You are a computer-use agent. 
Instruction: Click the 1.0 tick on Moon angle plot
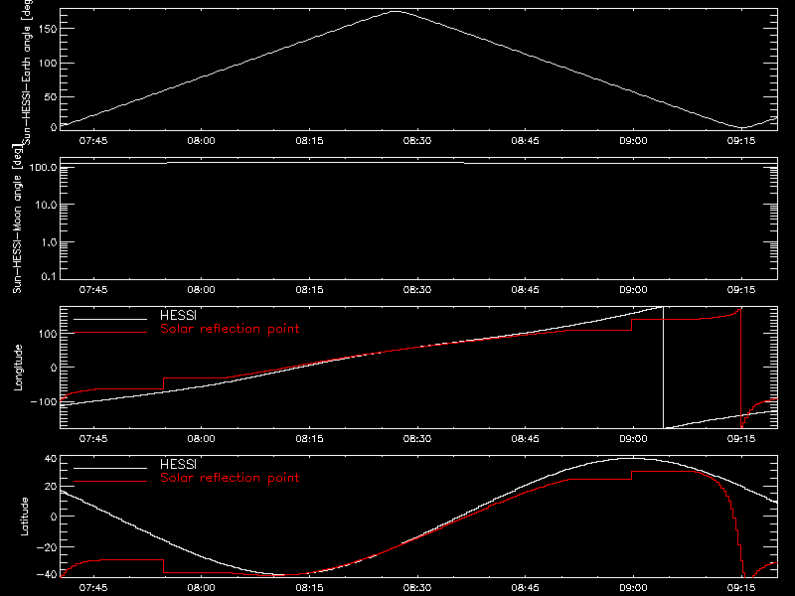click(49, 242)
